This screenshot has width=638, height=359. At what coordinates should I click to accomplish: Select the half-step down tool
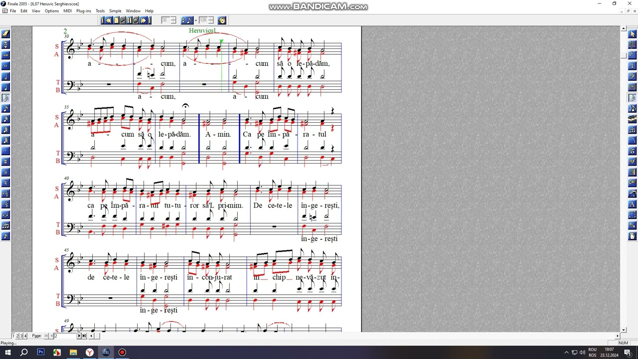tap(6, 204)
